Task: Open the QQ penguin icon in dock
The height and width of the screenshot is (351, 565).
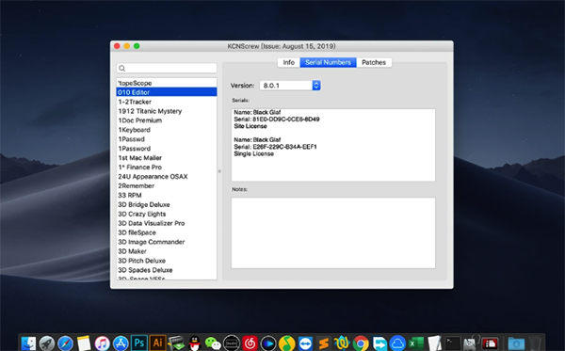Action: (195, 343)
